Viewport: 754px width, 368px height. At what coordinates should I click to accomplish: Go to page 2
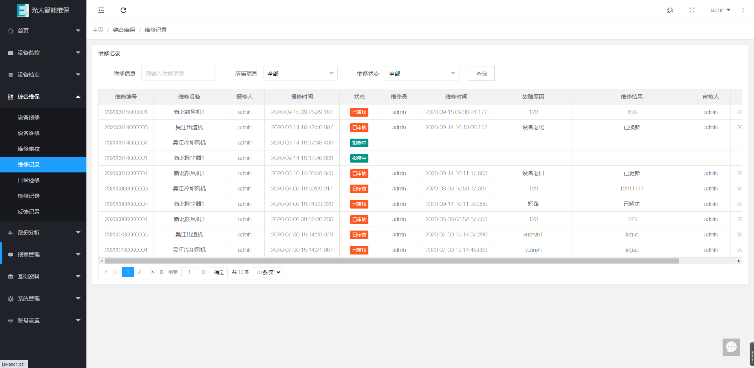[139, 272]
